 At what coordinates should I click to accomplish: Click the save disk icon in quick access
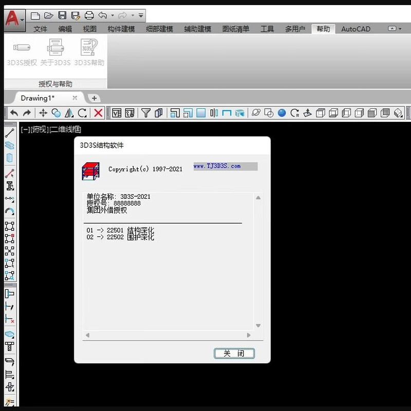(62, 15)
